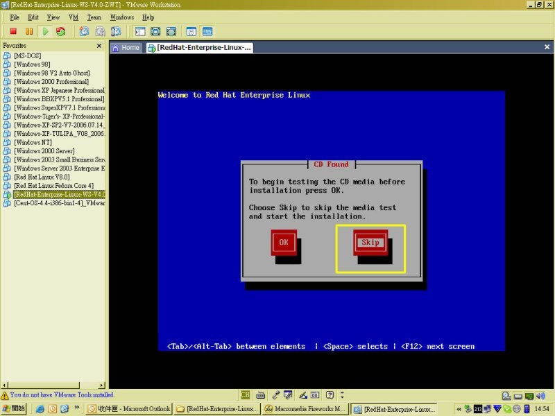Select [Windows 2000 Professional] favorite
Image resolution: width=555 pixels, height=416 pixels.
click(51, 82)
